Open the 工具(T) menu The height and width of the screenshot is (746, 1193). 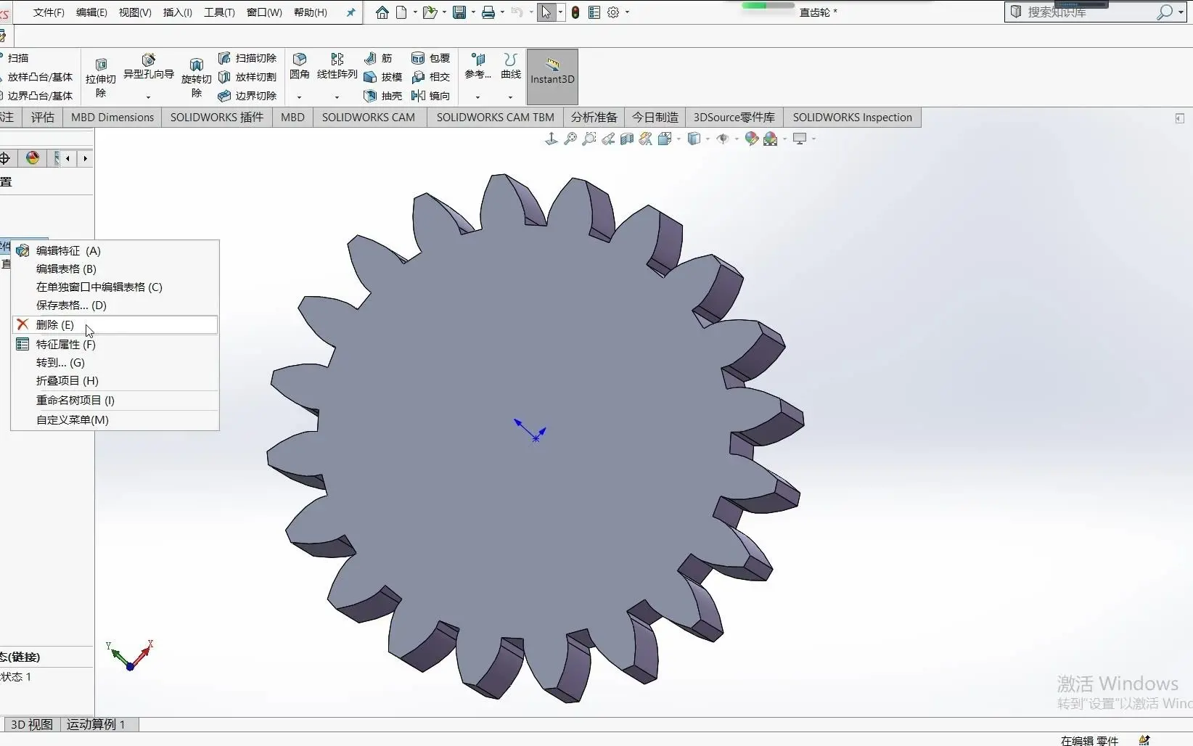coord(219,12)
